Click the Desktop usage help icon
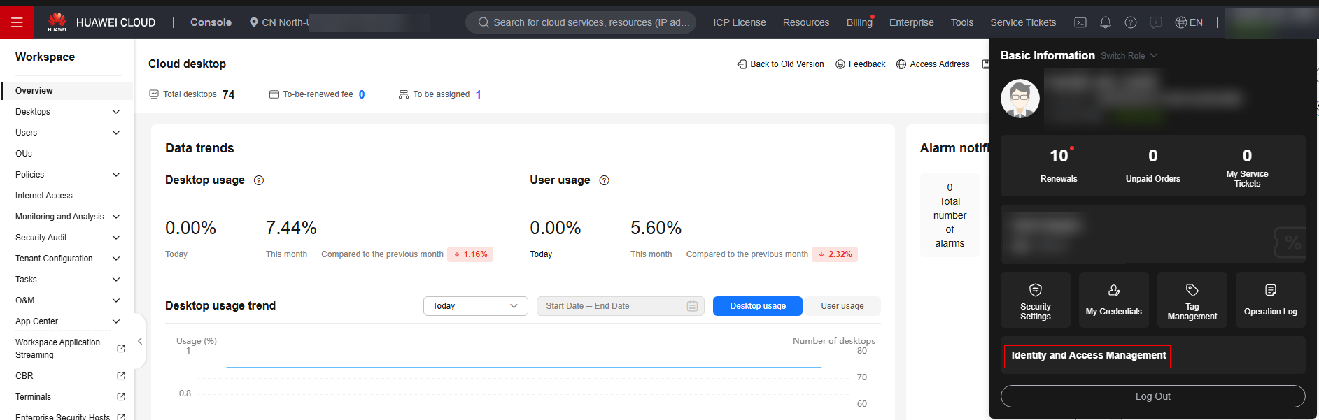This screenshot has width=1319, height=420. click(259, 180)
